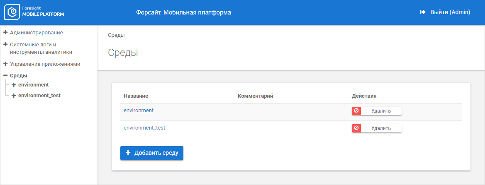The width and height of the screenshot is (485, 185).
Task: Open Администрирование menu item
Action: (37, 32)
